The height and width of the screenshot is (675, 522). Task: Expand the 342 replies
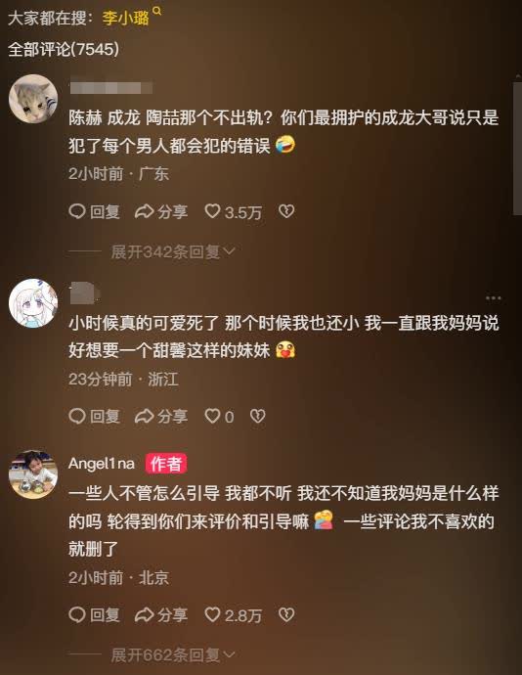[x=173, y=251]
